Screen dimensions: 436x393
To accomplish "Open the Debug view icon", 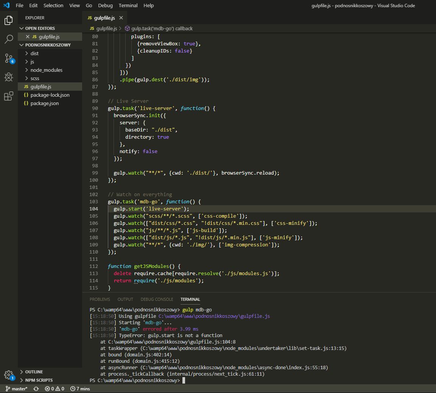I will tap(9, 77).
